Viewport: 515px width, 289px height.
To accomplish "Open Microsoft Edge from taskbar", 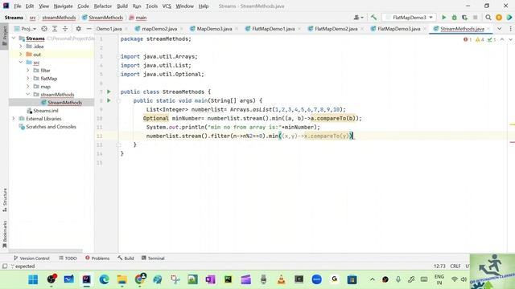I will tap(104, 279).
